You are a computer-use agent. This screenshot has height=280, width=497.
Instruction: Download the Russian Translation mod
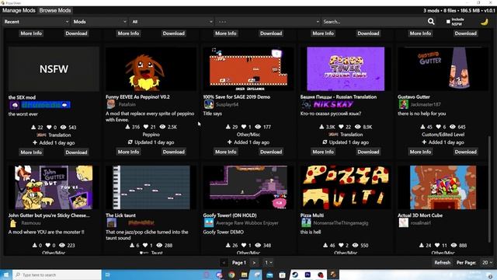368,152
